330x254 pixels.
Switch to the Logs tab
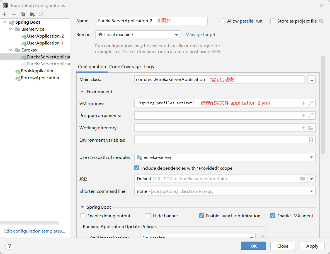[149, 67]
